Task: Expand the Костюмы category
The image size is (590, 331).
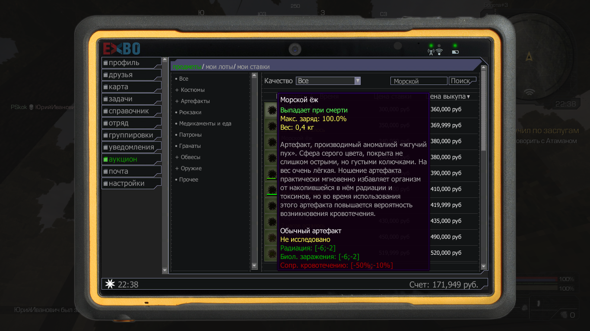Action: 190,90
